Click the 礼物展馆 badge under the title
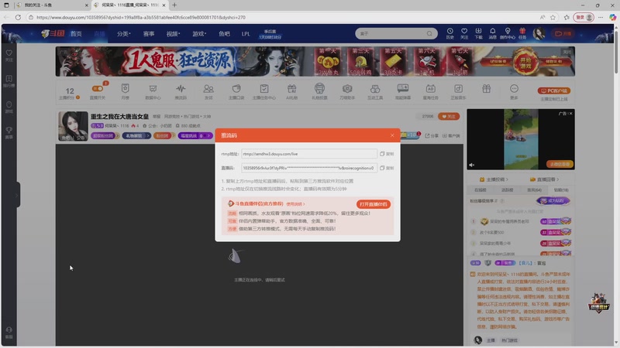The height and width of the screenshot is (348, 620). coord(136,136)
